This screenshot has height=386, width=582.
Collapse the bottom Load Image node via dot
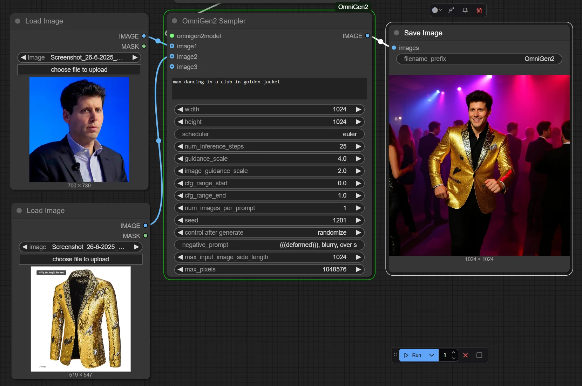pos(19,211)
